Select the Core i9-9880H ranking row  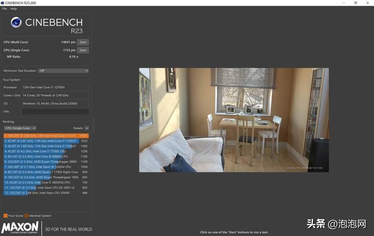click(x=46, y=157)
